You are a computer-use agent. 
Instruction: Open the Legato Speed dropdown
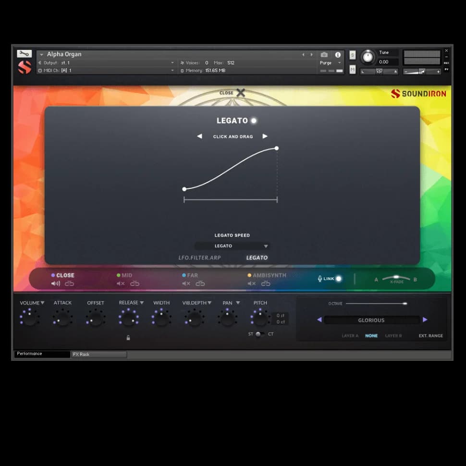(x=232, y=246)
